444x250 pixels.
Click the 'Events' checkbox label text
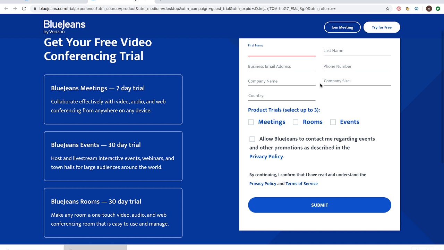coord(350,122)
